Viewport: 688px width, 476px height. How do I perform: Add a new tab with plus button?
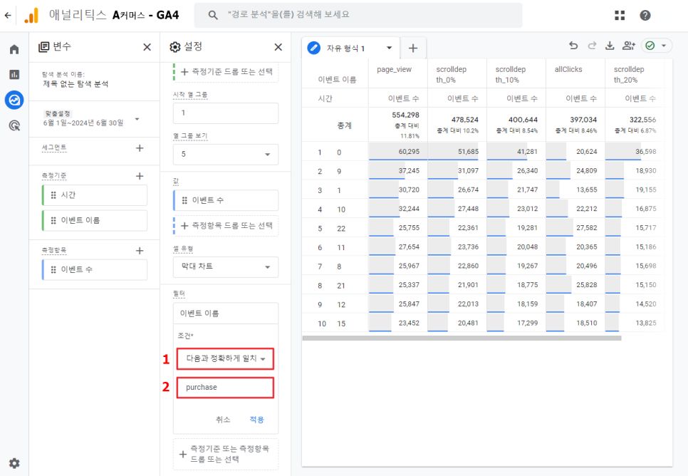pos(412,48)
